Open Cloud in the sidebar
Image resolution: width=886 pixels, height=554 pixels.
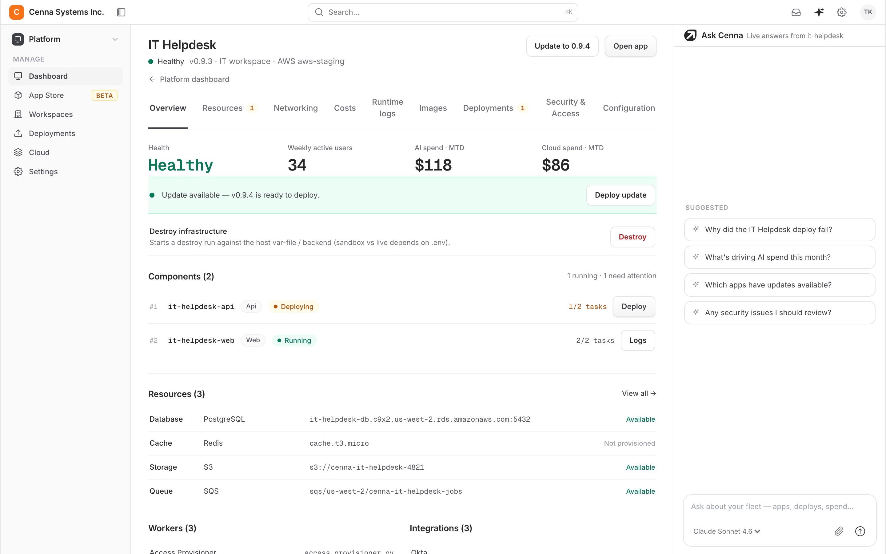[x=66, y=152]
